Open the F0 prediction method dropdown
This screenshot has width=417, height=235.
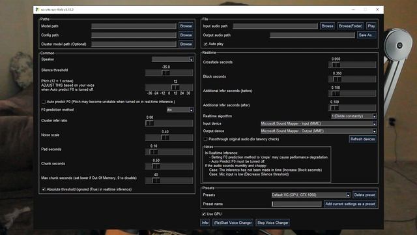point(180,110)
